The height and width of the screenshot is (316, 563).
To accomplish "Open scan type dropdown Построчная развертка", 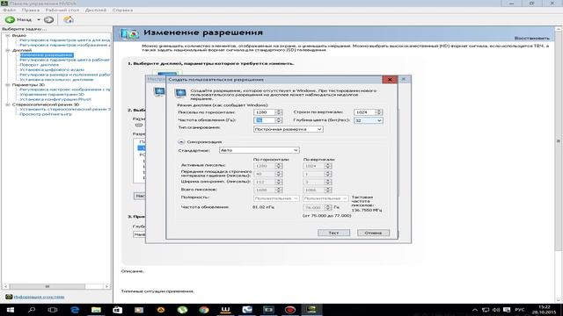I will (288, 129).
